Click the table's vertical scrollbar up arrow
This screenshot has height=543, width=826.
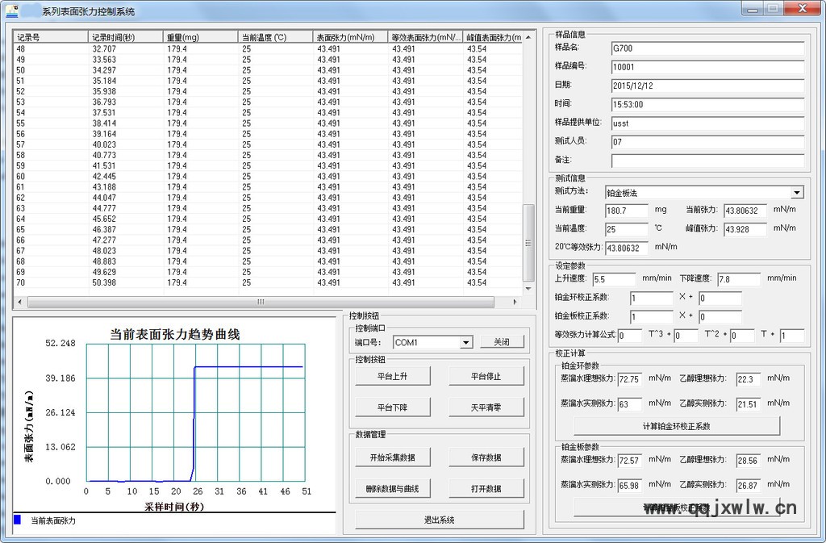[528, 37]
